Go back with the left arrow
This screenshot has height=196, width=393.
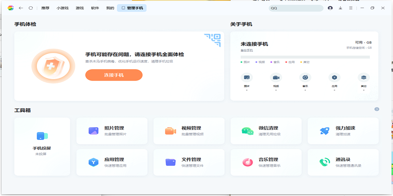[x=21, y=8]
